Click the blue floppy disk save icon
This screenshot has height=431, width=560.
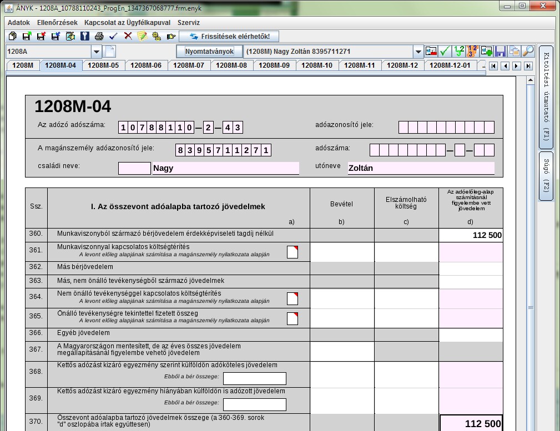[x=500, y=52]
